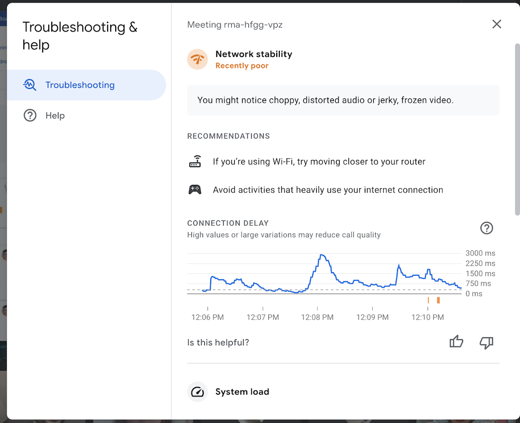Click the "System load" section heading

(x=242, y=392)
